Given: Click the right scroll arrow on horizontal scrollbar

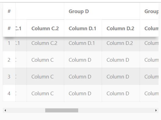Looking at the screenshot, I should click(x=156, y=111).
